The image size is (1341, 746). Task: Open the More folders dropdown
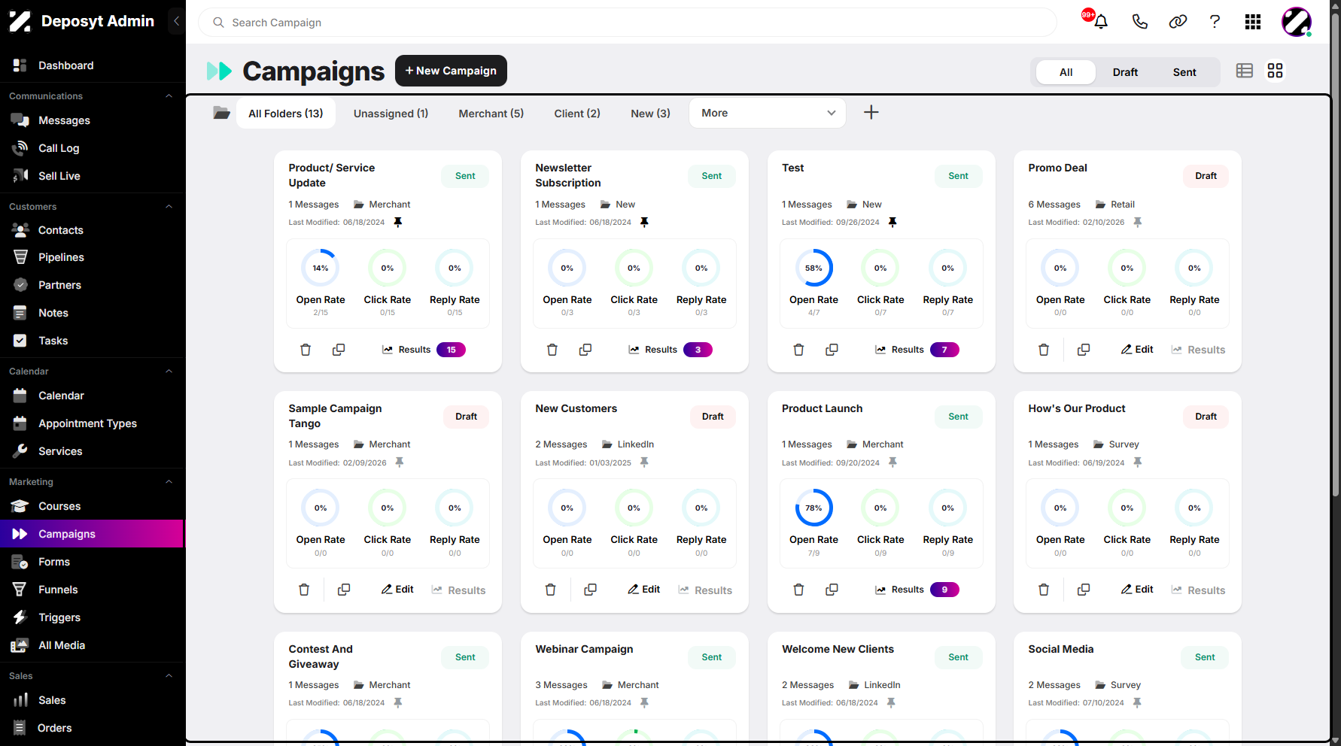pos(768,113)
